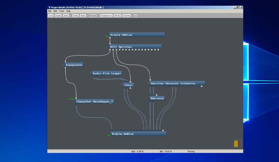
Task: Select the z3ta+ synth node
Action: (x=128, y=85)
